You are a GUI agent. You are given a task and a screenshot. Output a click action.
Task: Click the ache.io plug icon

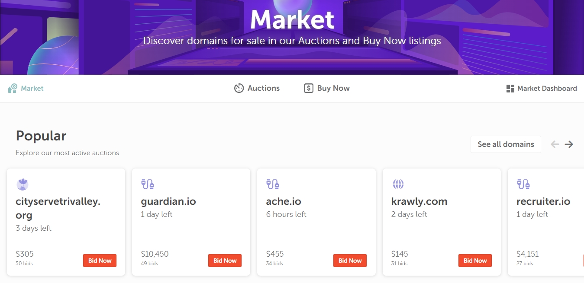(x=272, y=184)
